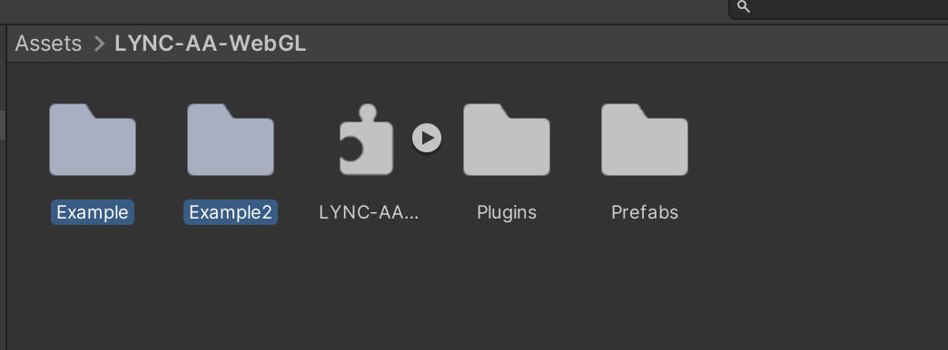
Task: Click the truncated LYNC-AA... asset label
Action: pos(369,212)
